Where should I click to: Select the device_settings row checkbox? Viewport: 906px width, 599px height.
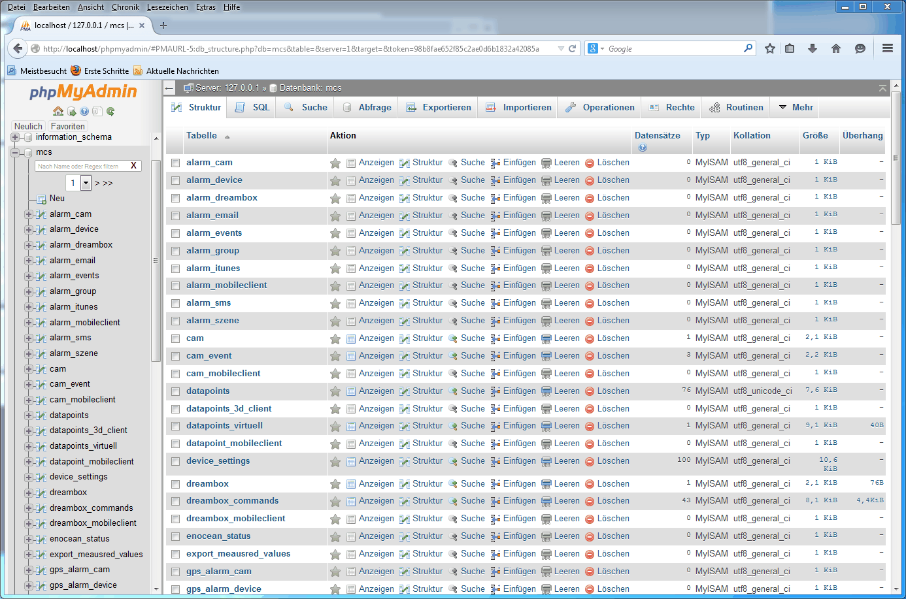point(175,462)
